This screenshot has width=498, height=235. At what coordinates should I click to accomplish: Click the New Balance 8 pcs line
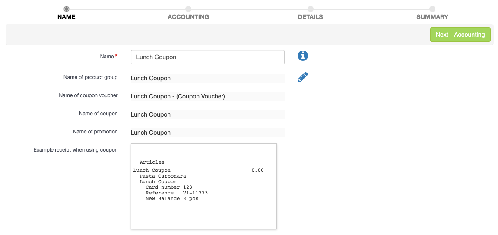(172, 198)
